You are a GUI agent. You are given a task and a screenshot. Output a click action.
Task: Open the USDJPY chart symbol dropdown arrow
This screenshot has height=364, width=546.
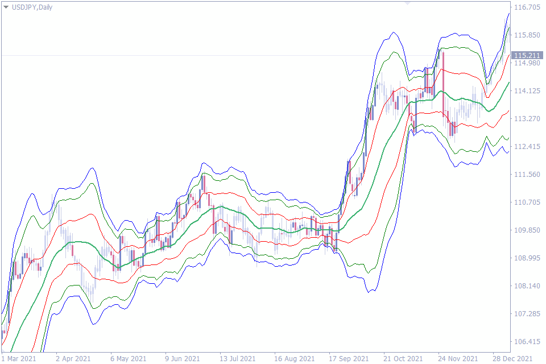click(x=6, y=7)
